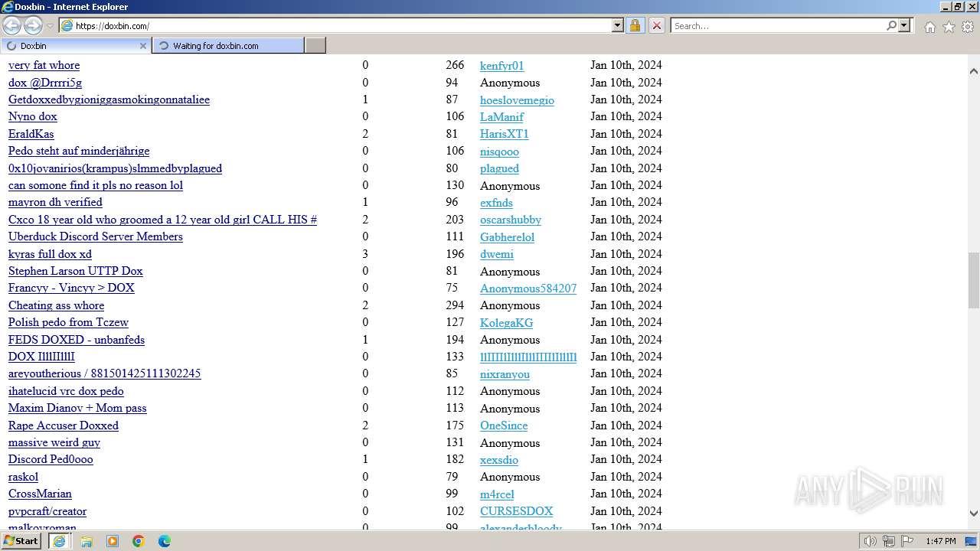Open the "EraldKas" paste link
The height and width of the screenshot is (551, 980).
tap(31, 134)
